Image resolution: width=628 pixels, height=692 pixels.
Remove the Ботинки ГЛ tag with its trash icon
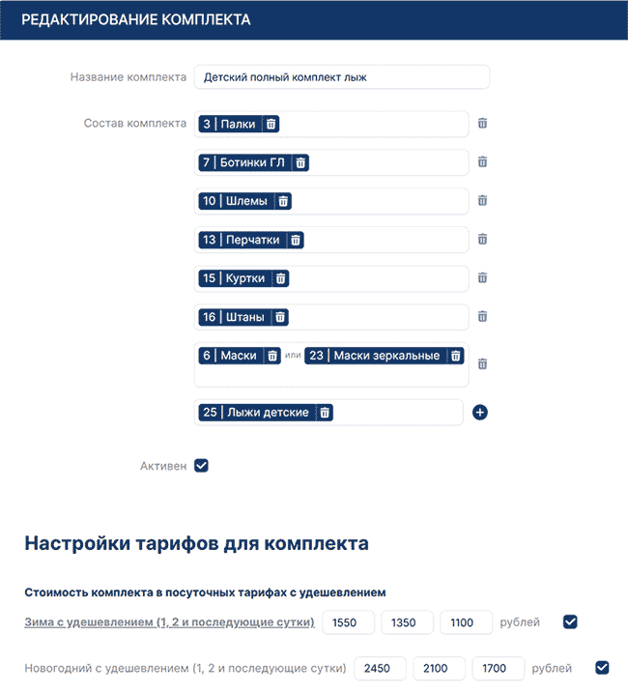pos(300,162)
